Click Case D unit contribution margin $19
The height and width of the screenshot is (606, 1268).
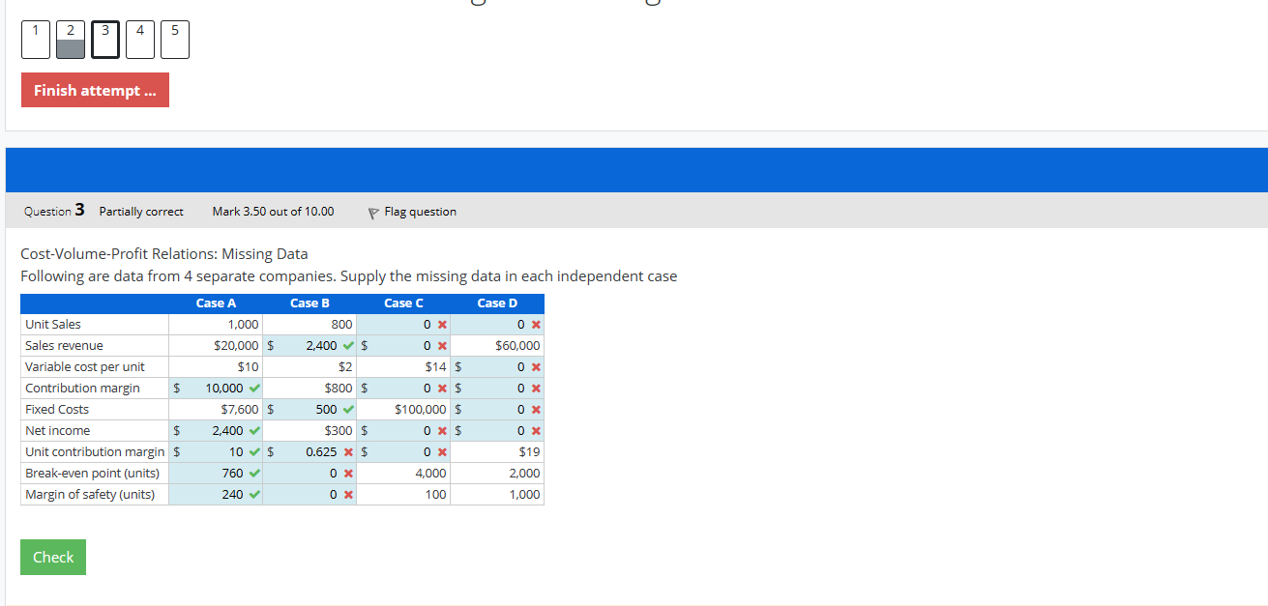click(x=529, y=451)
